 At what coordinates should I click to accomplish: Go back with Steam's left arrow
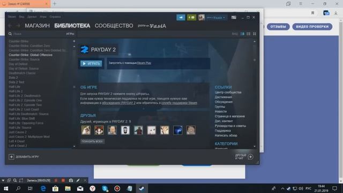point(10,26)
